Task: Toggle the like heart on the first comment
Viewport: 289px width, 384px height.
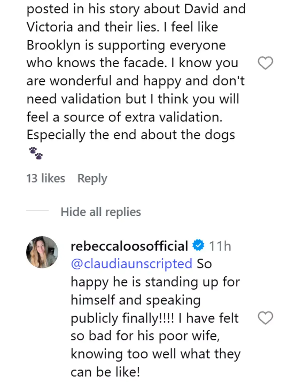Action: coord(265,63)
